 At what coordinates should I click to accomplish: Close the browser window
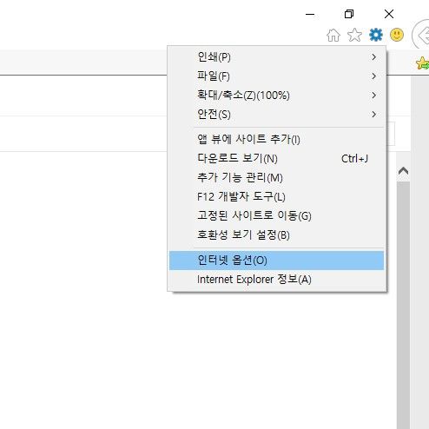pos(389,14)
